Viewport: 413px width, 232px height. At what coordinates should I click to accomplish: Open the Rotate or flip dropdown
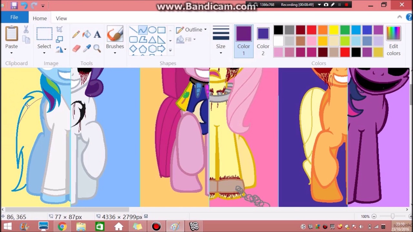(61, 49)
